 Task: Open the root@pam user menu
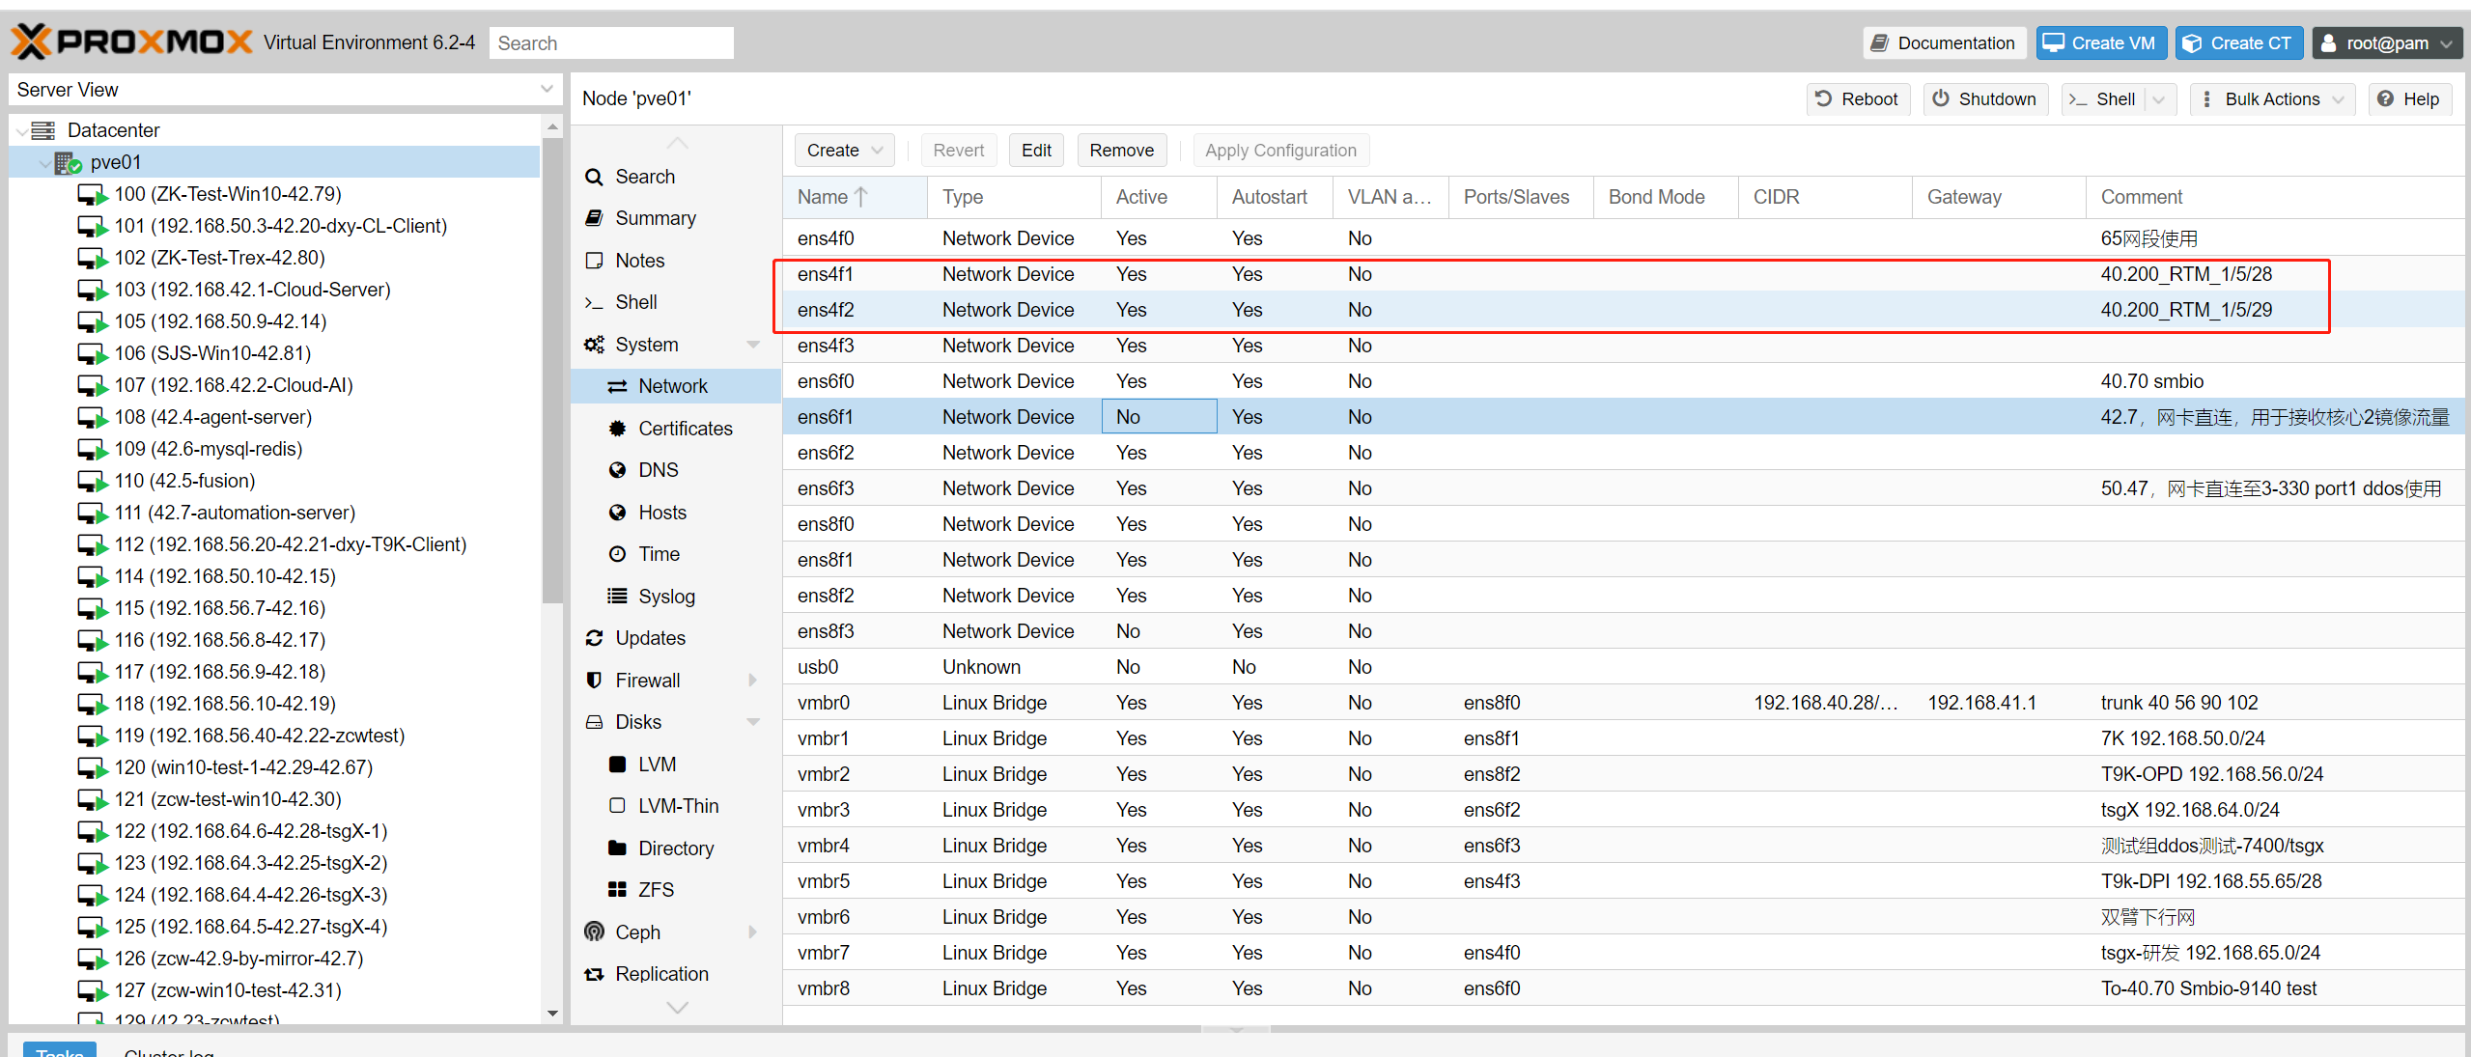(2386, 42)
